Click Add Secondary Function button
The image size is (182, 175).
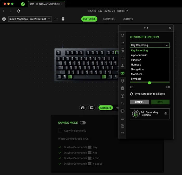tap(150, 114)
